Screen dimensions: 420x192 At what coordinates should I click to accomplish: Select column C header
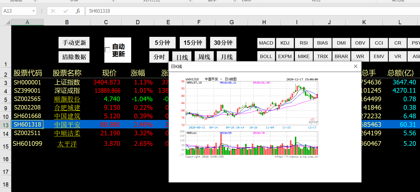[x=106, y=22]
